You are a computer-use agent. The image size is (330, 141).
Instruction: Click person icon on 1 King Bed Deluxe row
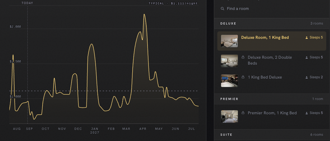(x=307, y=77)
